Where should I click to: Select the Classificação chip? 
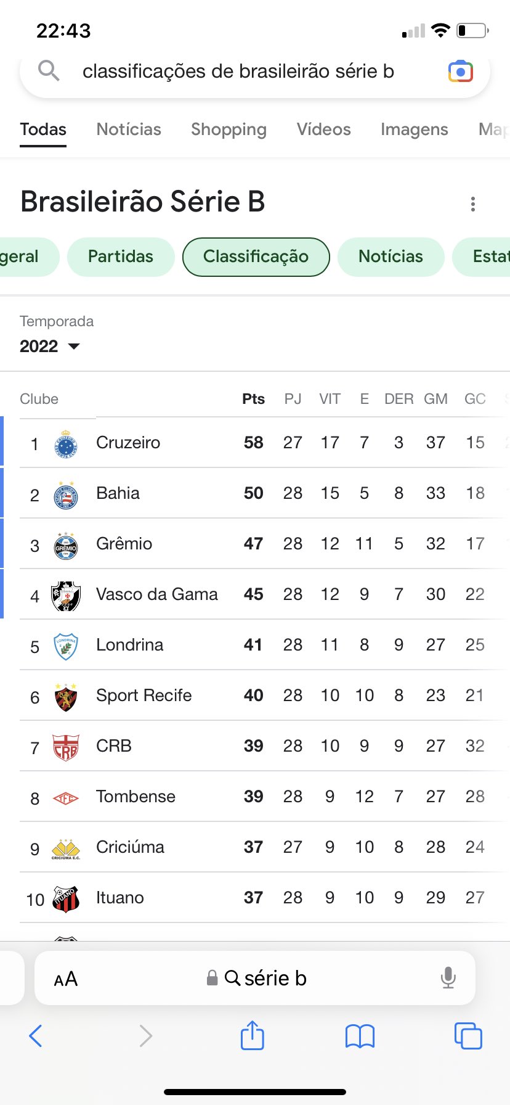(x=256, y=257)
